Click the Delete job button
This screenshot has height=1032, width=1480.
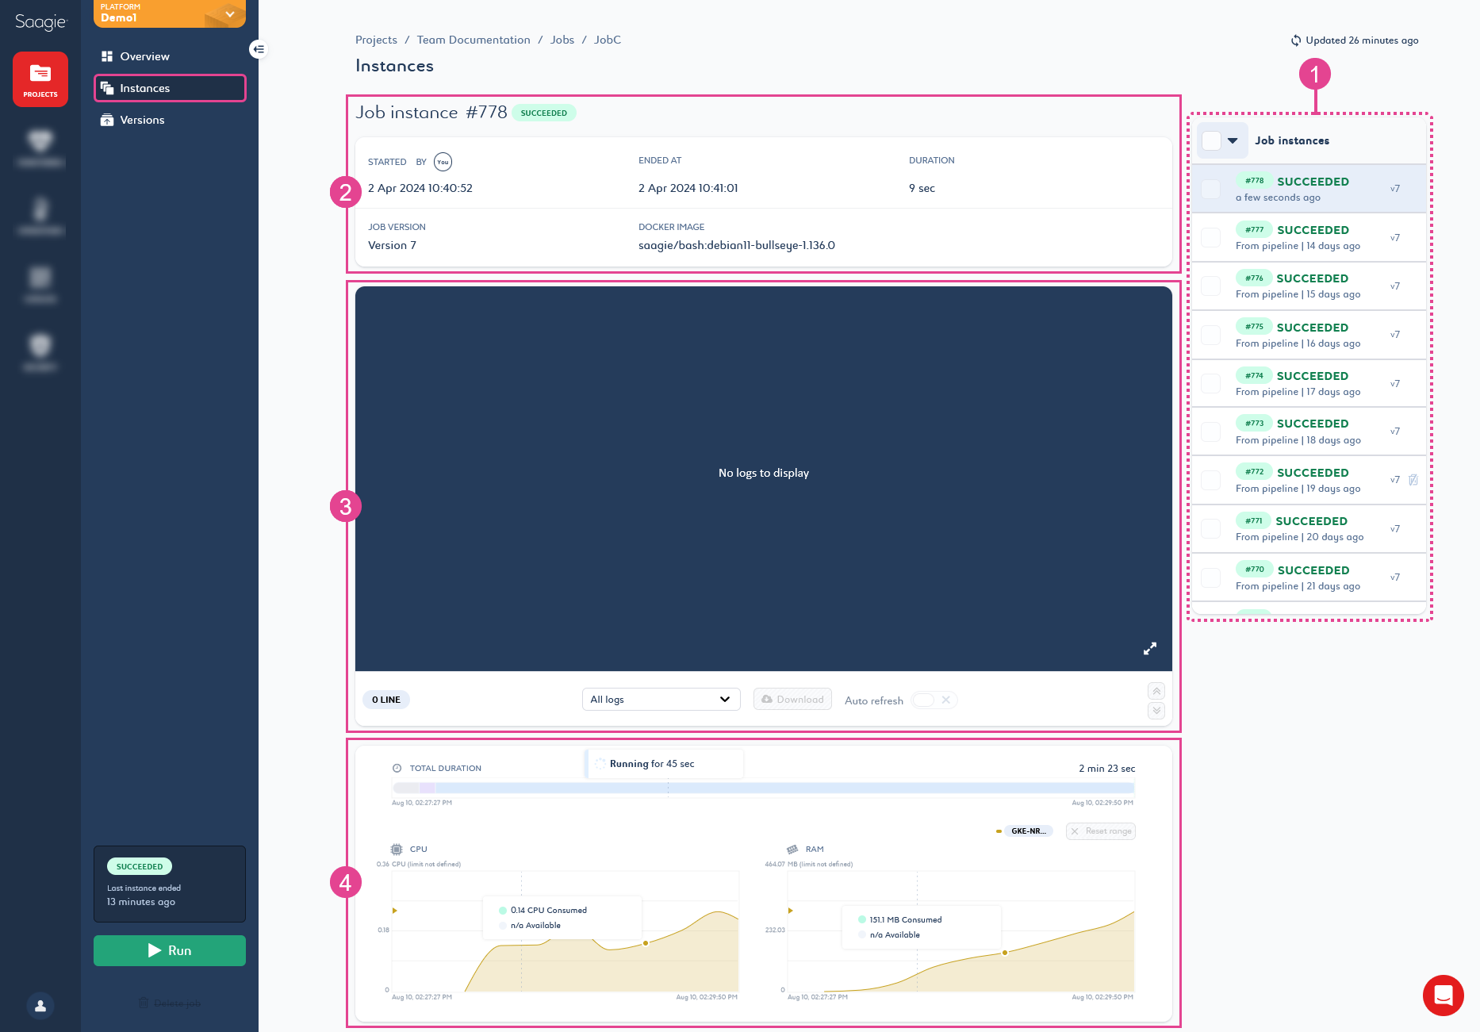[170, 1003]
